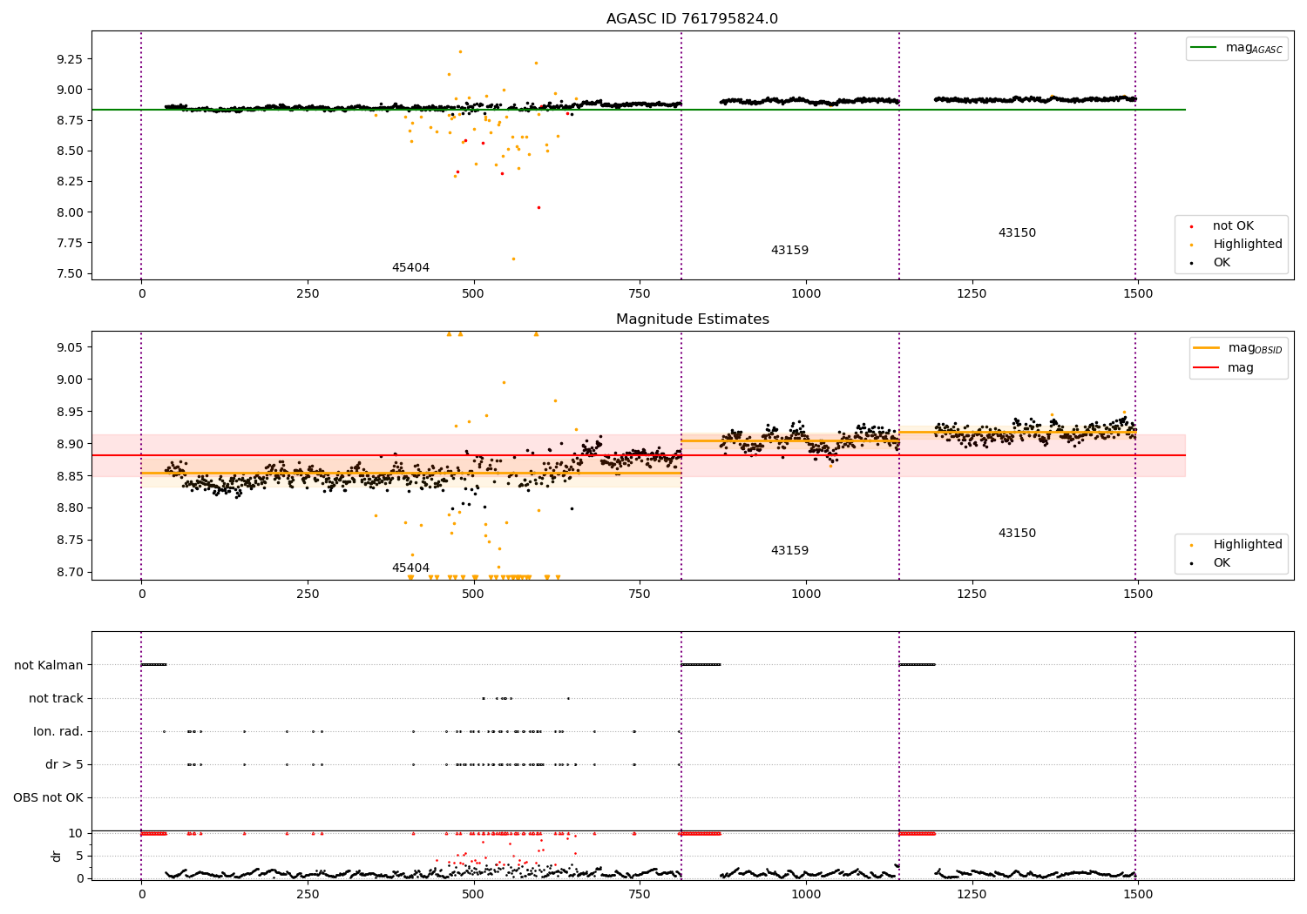
Task: Click the red line swatch beside the 'mag' legend entry
Action: click(1207, 368)
